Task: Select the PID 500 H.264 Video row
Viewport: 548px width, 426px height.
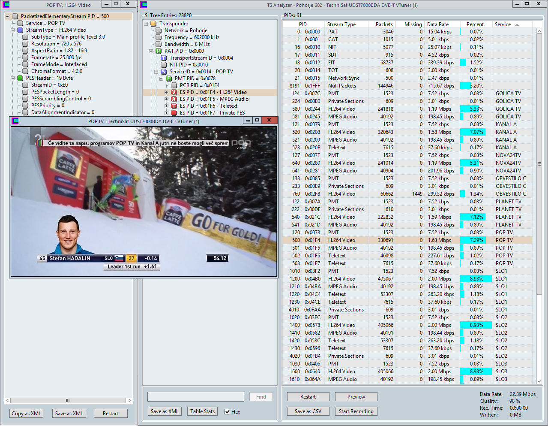Action: point(407,240)
